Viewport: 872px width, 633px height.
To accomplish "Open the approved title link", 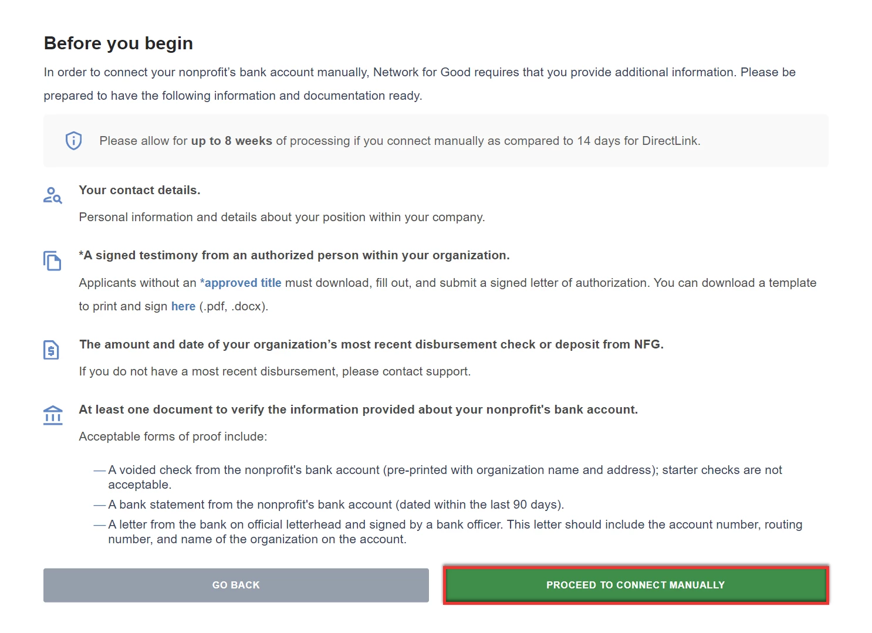I will tap(241, 282).
